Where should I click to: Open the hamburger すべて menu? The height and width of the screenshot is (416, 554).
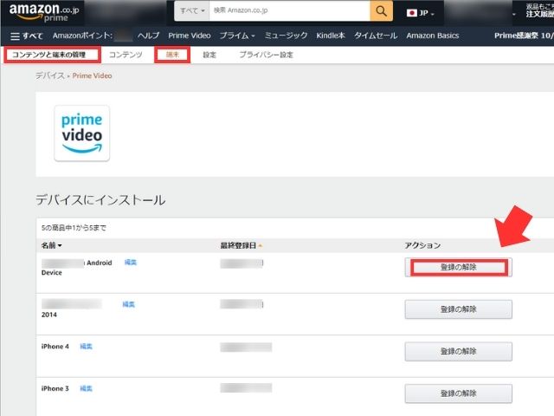27,36
